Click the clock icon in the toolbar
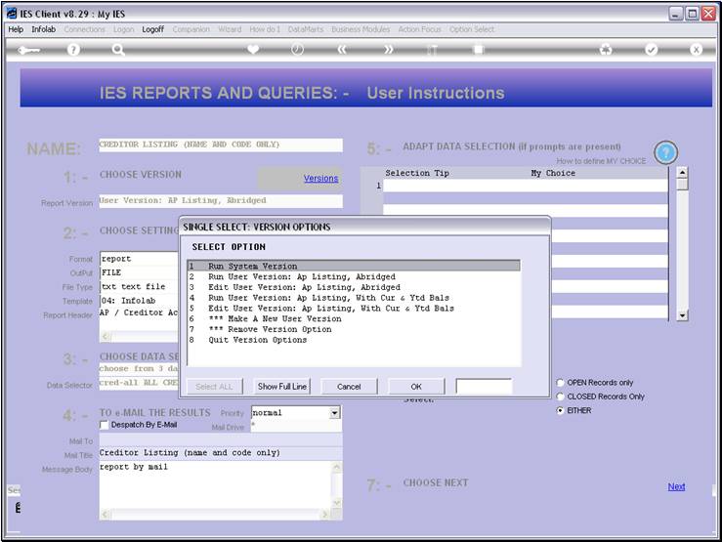This screenshot has width=722, height=542. (x=297, y=49)
